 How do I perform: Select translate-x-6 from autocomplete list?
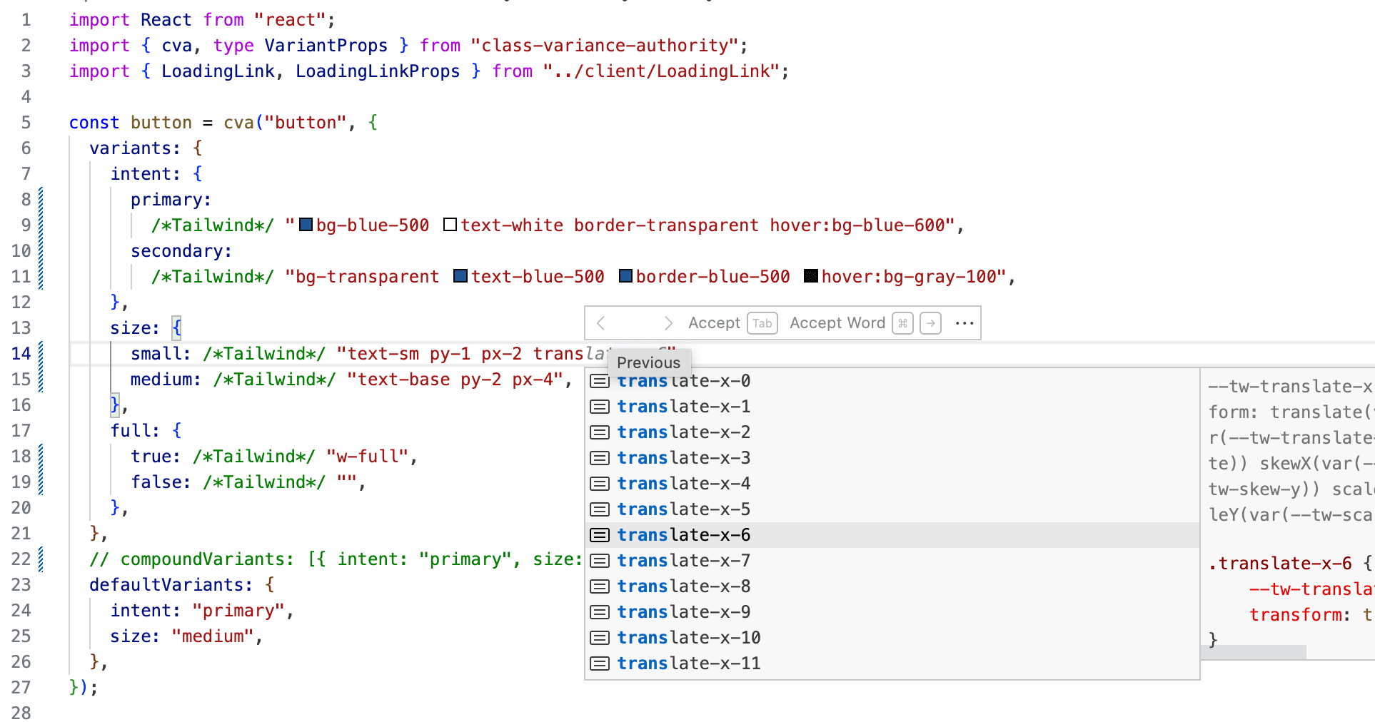tap(683, 535)
